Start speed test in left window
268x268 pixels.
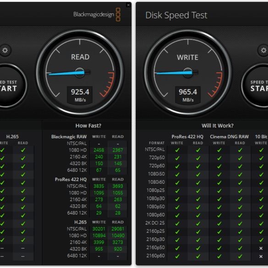click(10, 86)
